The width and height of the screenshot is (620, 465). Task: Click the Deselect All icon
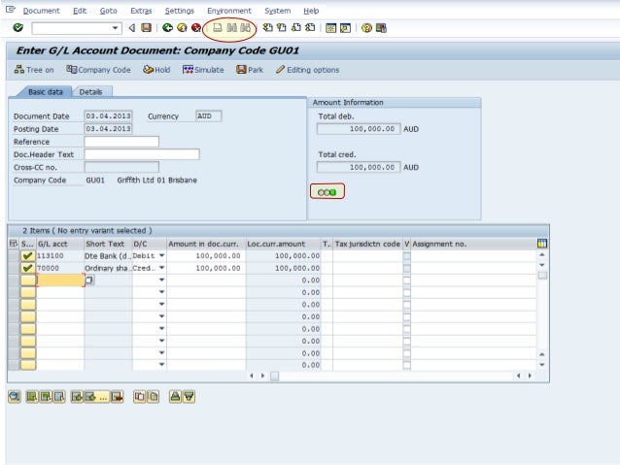click(x=59, y=396)
